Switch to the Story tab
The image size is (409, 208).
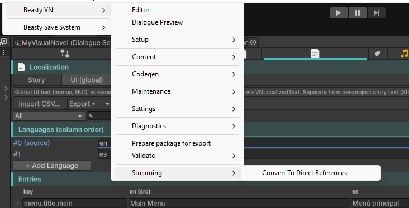[x=36, y=80]
